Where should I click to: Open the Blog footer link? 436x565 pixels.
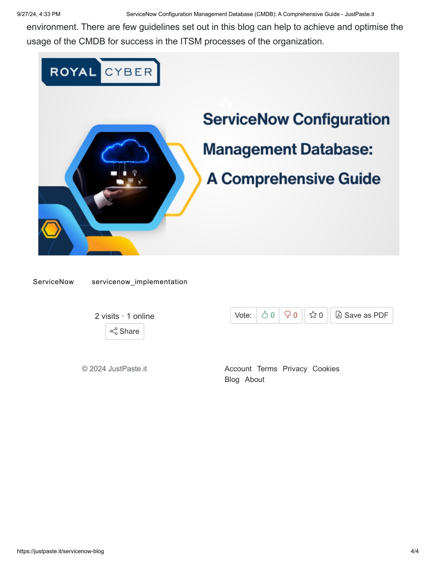232,380
